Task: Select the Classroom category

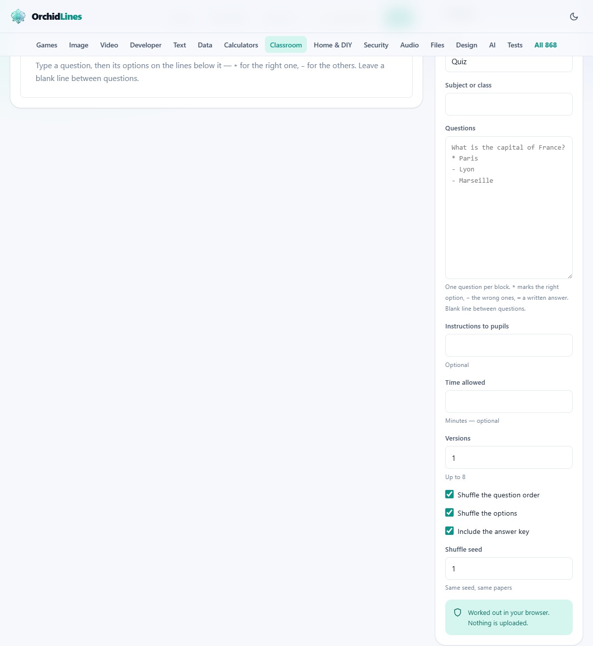Action: [x=286, y=45]
